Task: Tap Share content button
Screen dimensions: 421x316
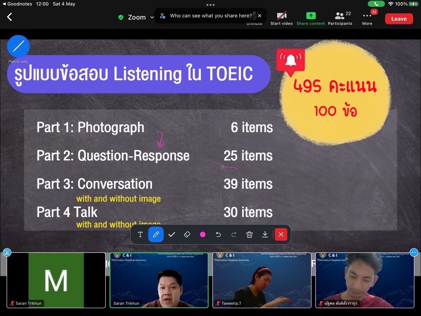Action: click(x=310, y=19)
